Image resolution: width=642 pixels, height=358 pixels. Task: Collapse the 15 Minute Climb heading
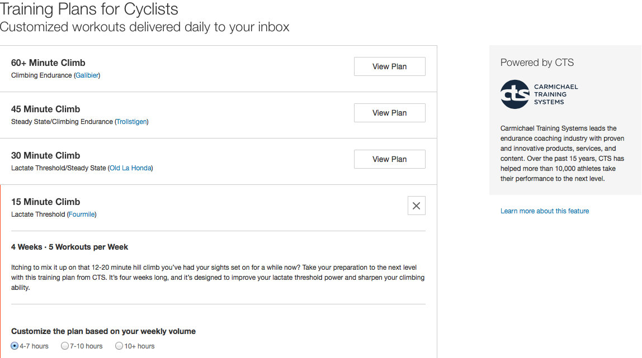click(45, 202)
